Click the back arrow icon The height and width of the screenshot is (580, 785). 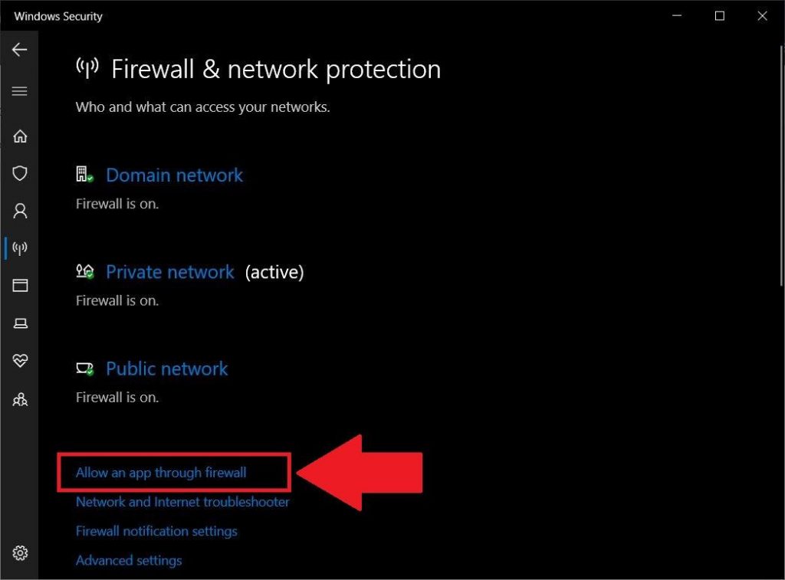pos(20,50)
